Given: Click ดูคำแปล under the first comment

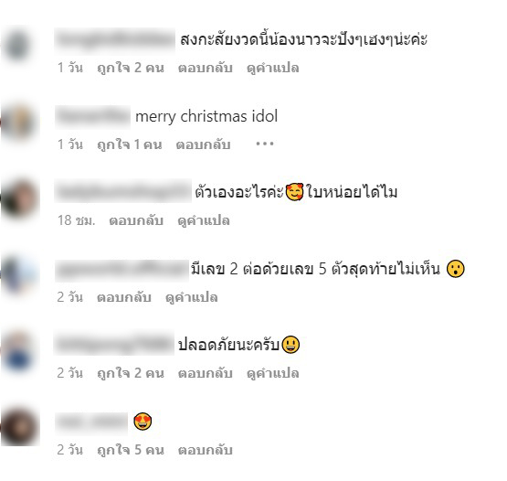Looking at the screenshot, I should click(x=272, y=68).
